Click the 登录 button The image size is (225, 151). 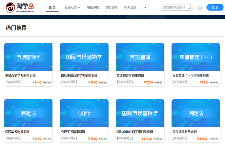(215, 7)
